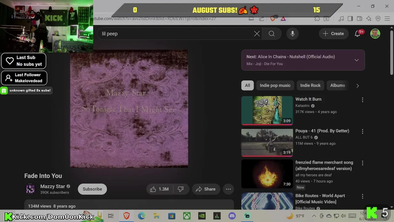Show hidden system tray icons chevron
Screen dimensions: 394x222
[x=314, y=216]
